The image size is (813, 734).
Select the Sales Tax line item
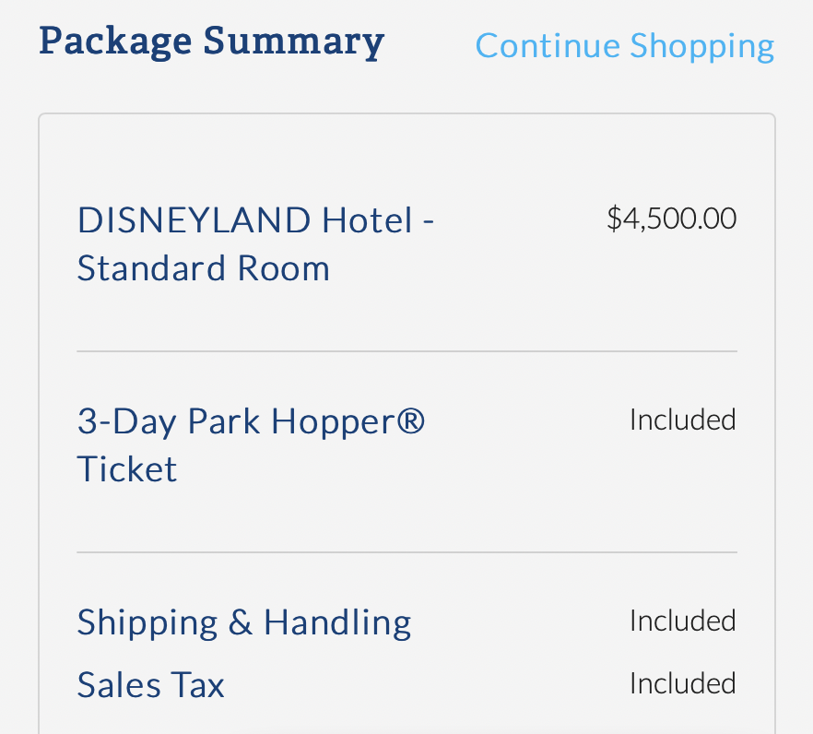pyautogui.click(x=150, y=684)
